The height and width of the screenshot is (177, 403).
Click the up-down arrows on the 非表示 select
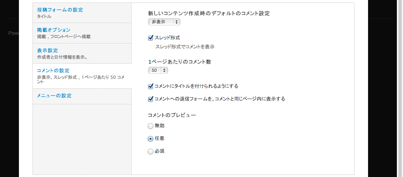point(176,22)
